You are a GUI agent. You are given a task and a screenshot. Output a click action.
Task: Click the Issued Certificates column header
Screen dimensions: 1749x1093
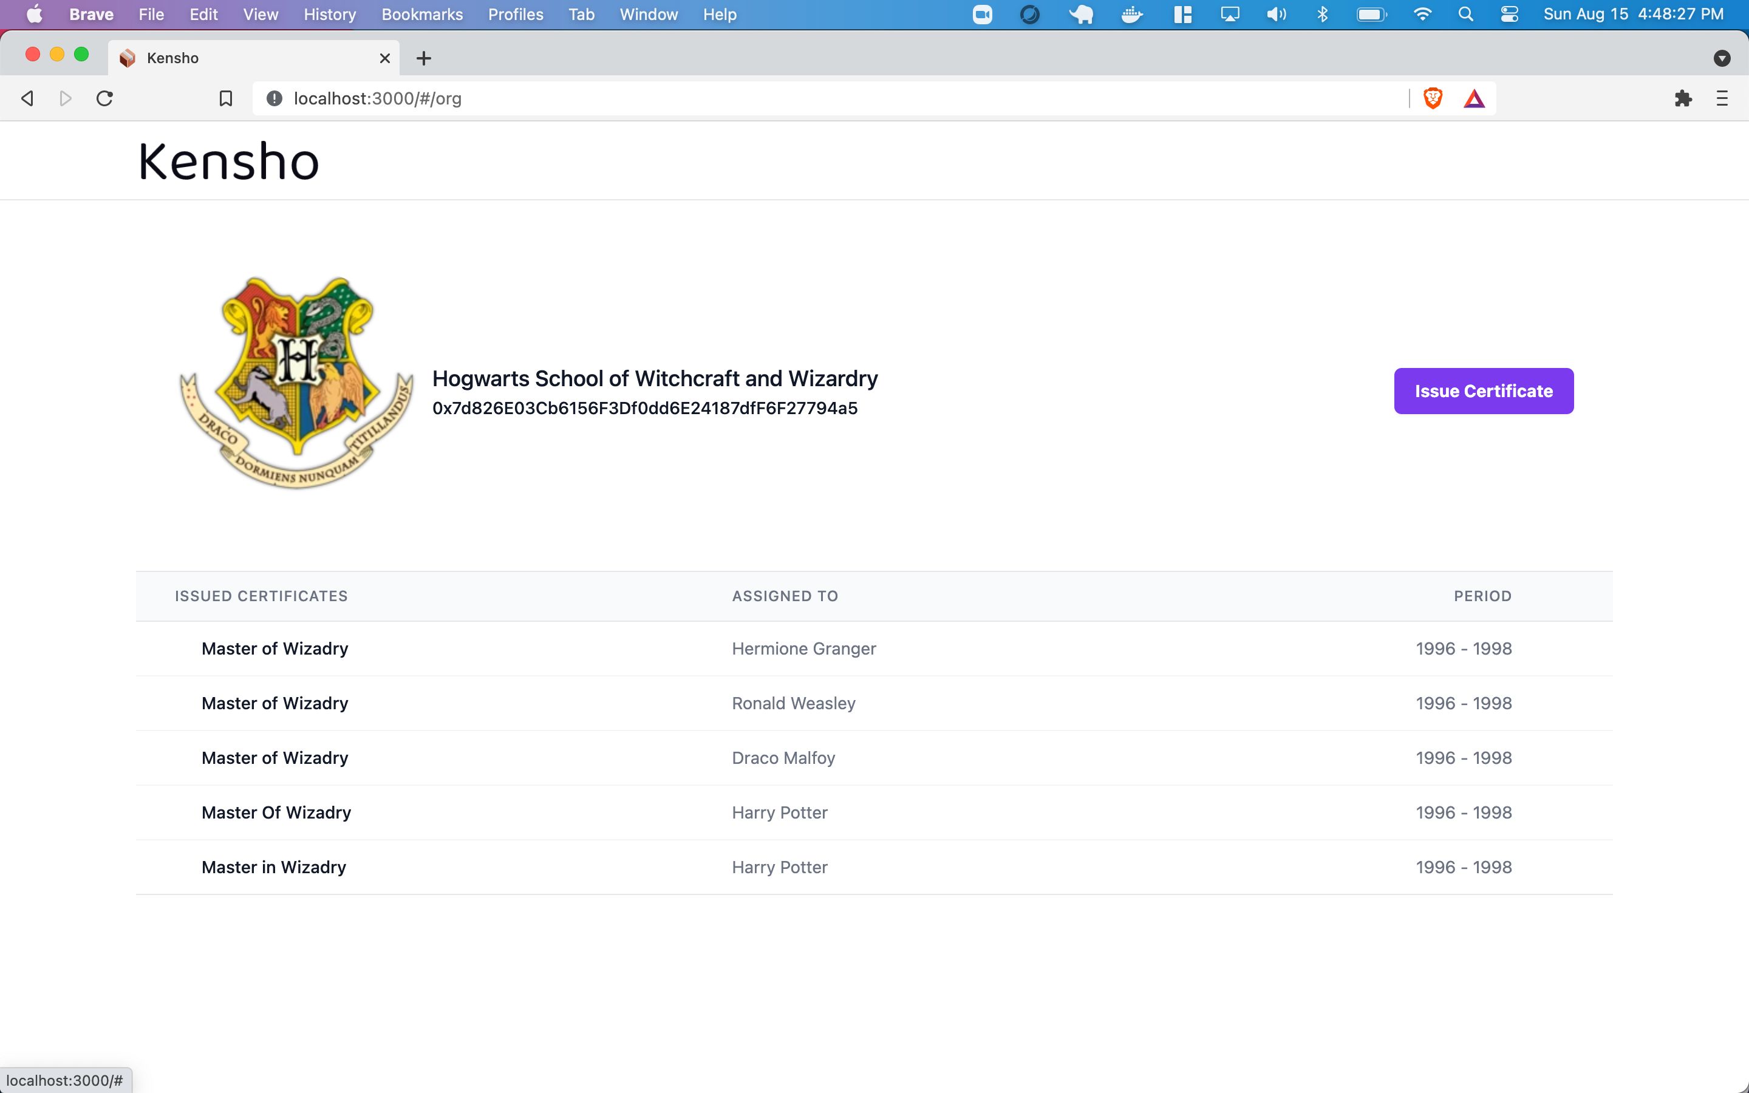click(x=261, y=596)
